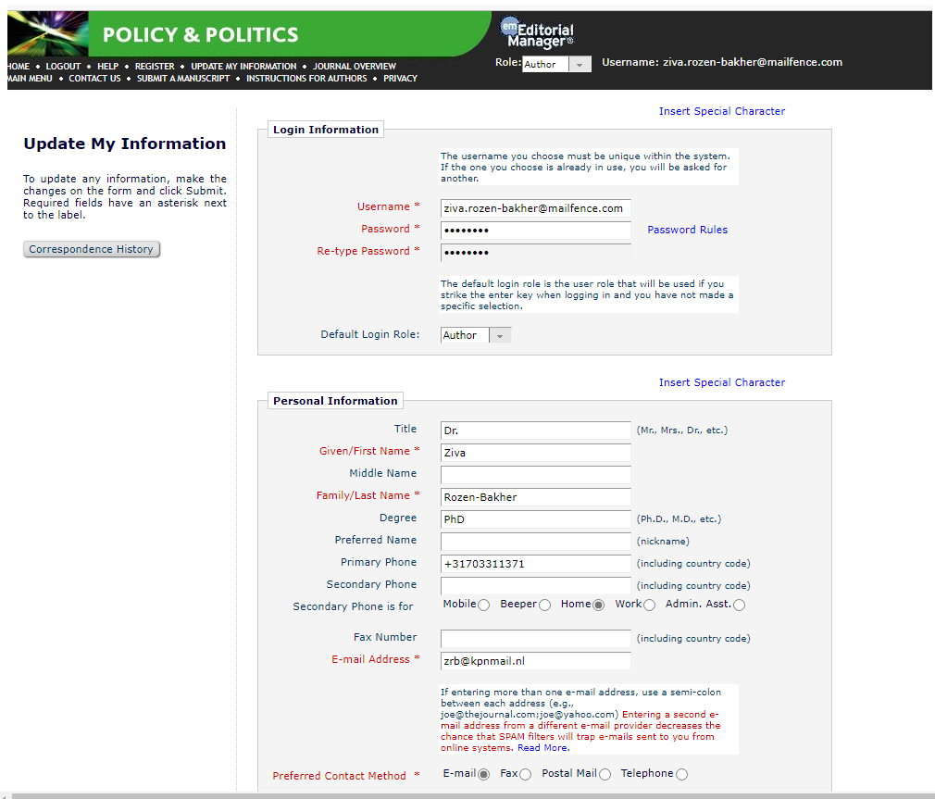Open Insert Special Character above Login Information
The height and width of the screenshot is (799, 935).
(x=721, y=111)
